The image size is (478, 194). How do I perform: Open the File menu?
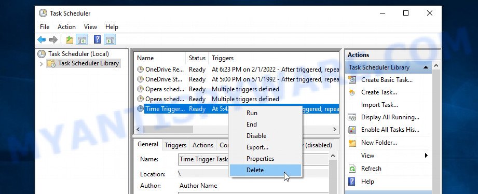tap(45, 27)
